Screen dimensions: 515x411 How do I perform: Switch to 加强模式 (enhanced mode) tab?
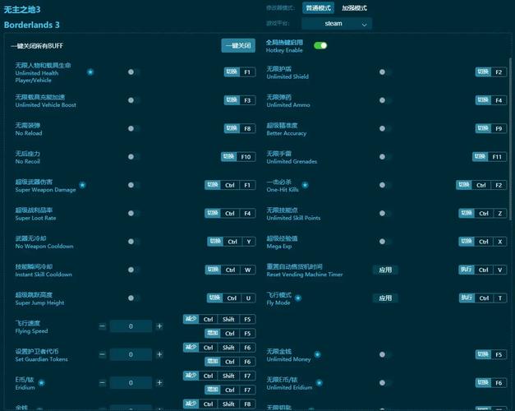click(x=355, y=8)
